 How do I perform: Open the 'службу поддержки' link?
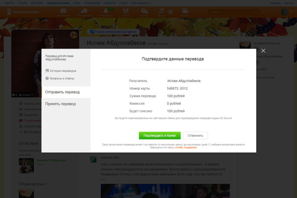point(185,147)
